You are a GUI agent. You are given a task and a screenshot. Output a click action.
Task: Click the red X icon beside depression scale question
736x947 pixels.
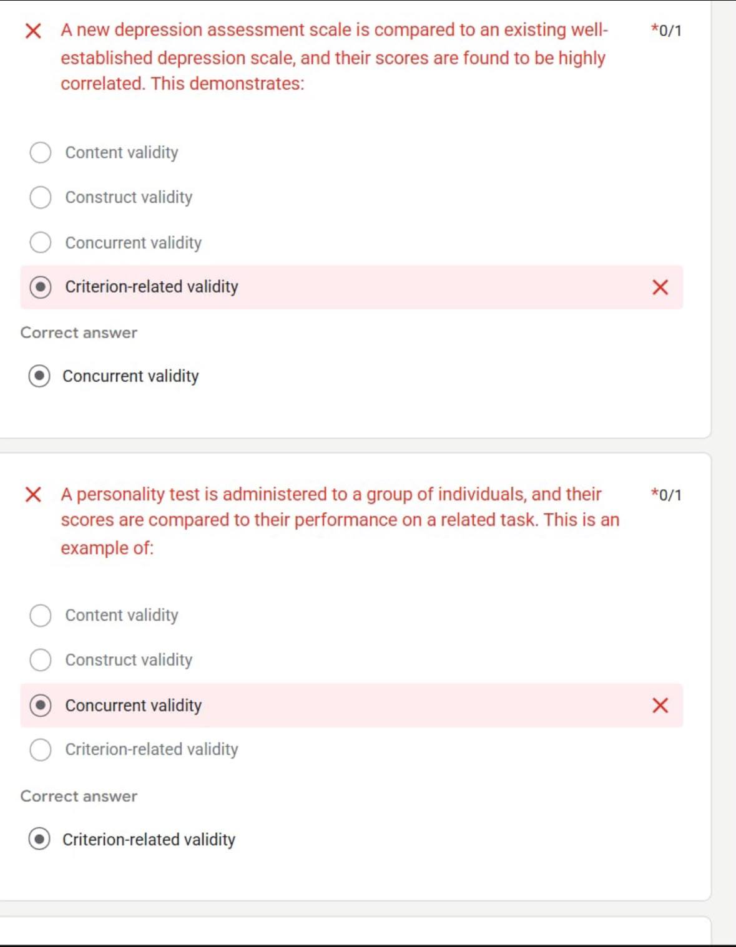[x=33, y=31]
